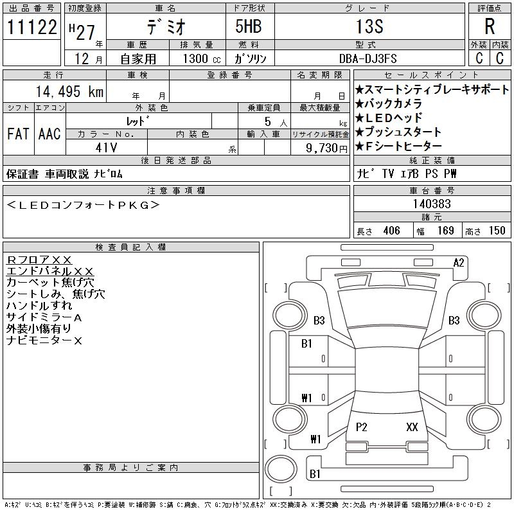Click the B3 mark on the left front fender
Viewport: 514px width, 514px height.
(x=319, y=320)
